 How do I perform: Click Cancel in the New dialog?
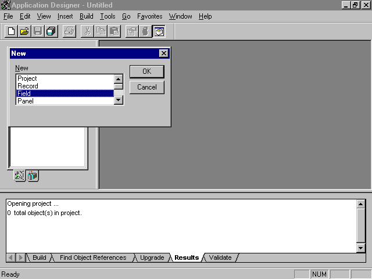[x=147, y=87]
